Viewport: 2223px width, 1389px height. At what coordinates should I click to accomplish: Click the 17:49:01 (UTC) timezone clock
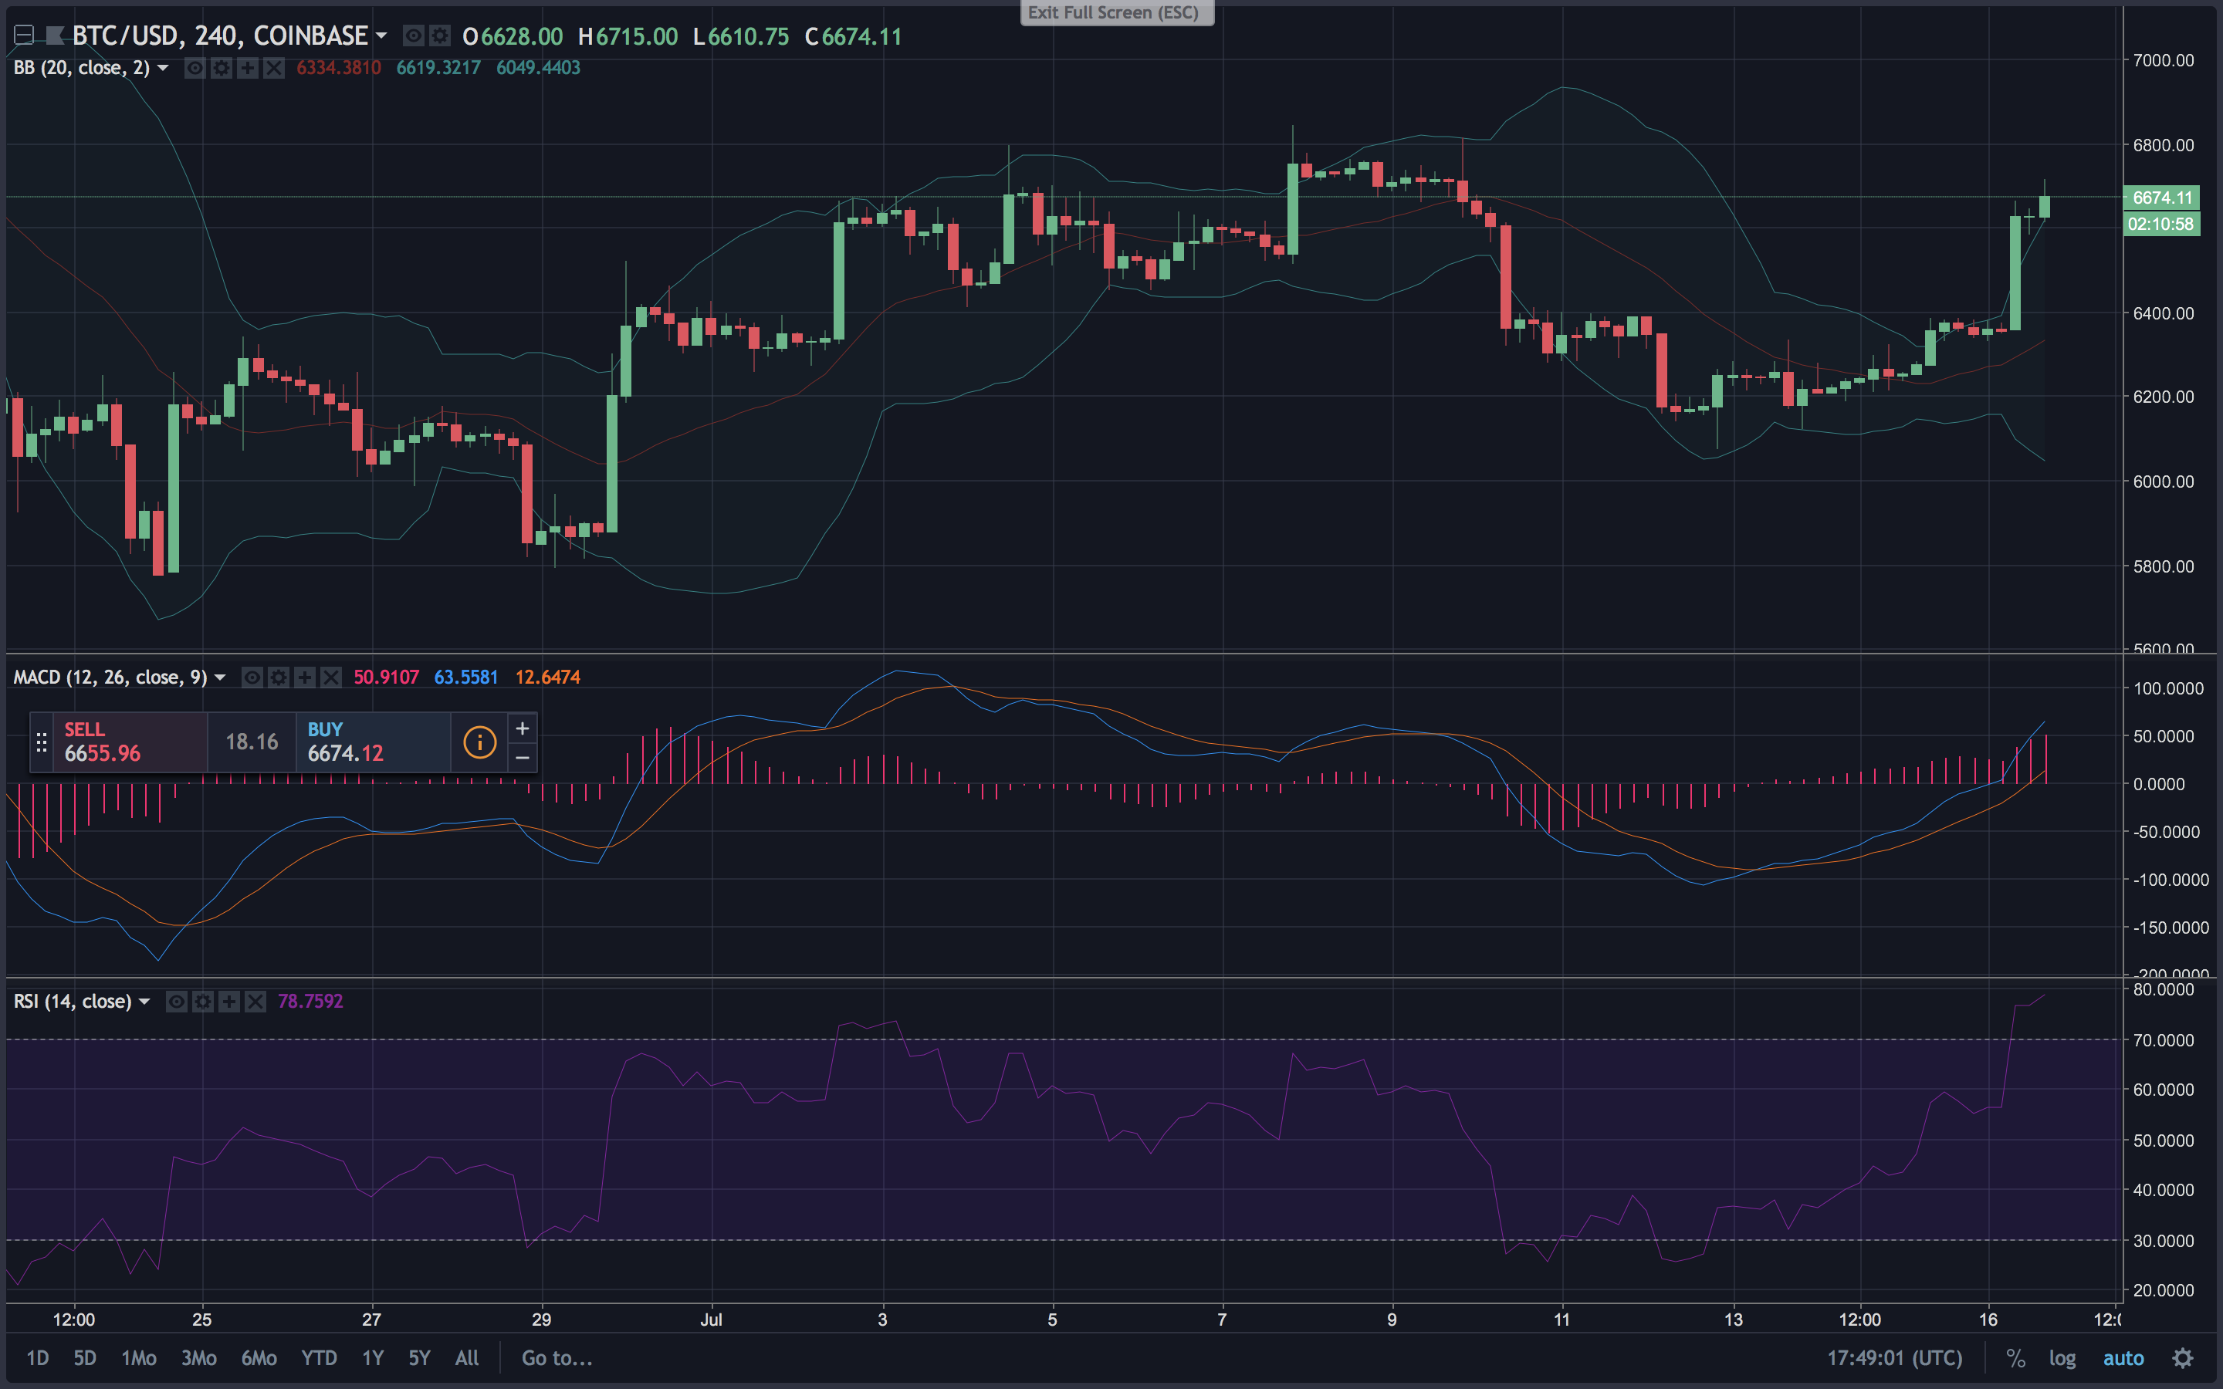1894,1358
